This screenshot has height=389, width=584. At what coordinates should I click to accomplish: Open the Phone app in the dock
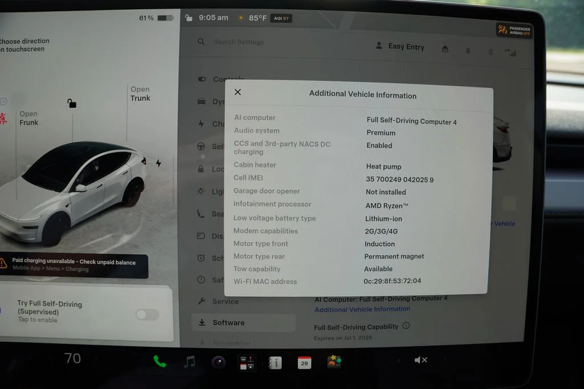pos(160,361)
